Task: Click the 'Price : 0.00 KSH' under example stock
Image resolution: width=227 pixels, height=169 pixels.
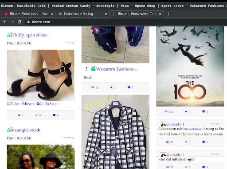Action: click(19, 138)
